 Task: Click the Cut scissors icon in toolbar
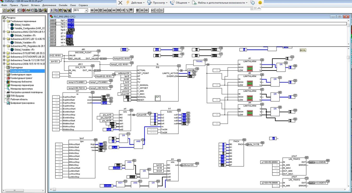point(52,10)
